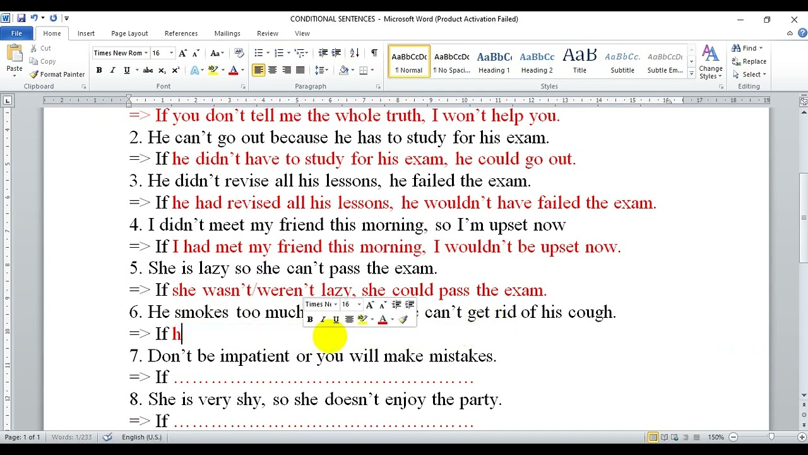Apply the Heading 1 style

coord(494,61)
